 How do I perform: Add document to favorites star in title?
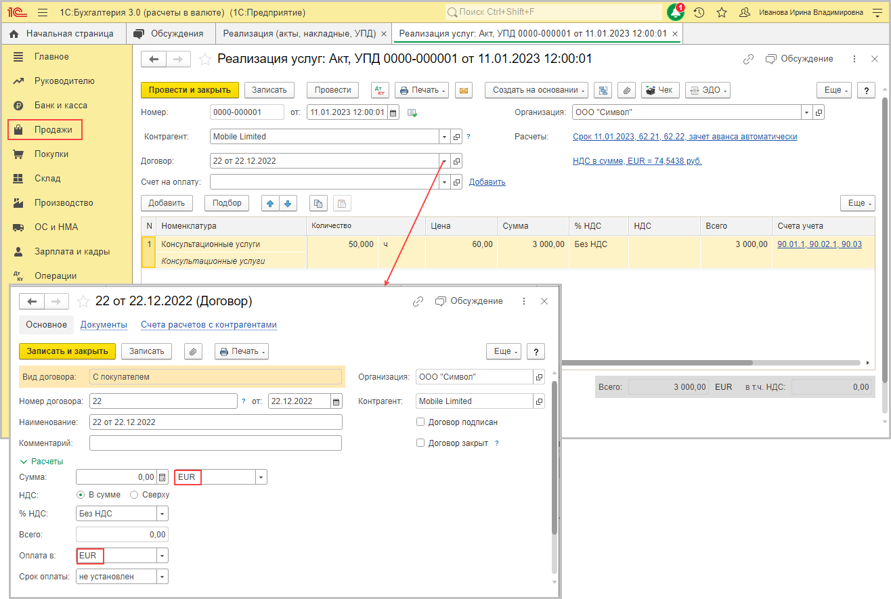coord(204,60)
